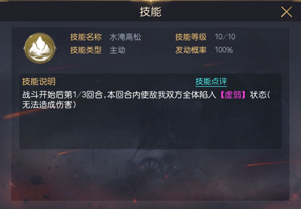Tap the 技能说明 heading

coord(39,82)
